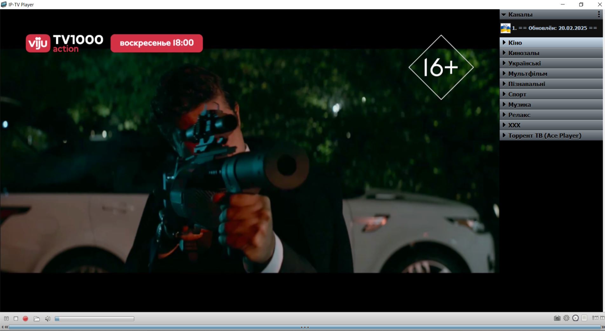605x331 pixels.
Task: Click the video playback area
Action: click(x=249, y=160)
